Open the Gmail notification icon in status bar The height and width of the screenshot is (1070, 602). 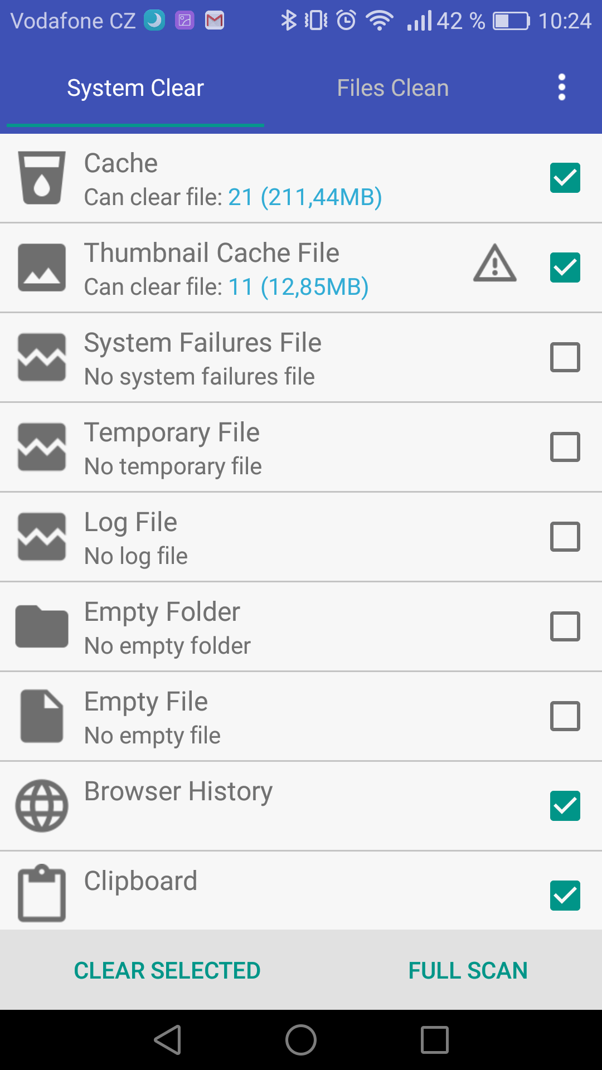(215, 21)
